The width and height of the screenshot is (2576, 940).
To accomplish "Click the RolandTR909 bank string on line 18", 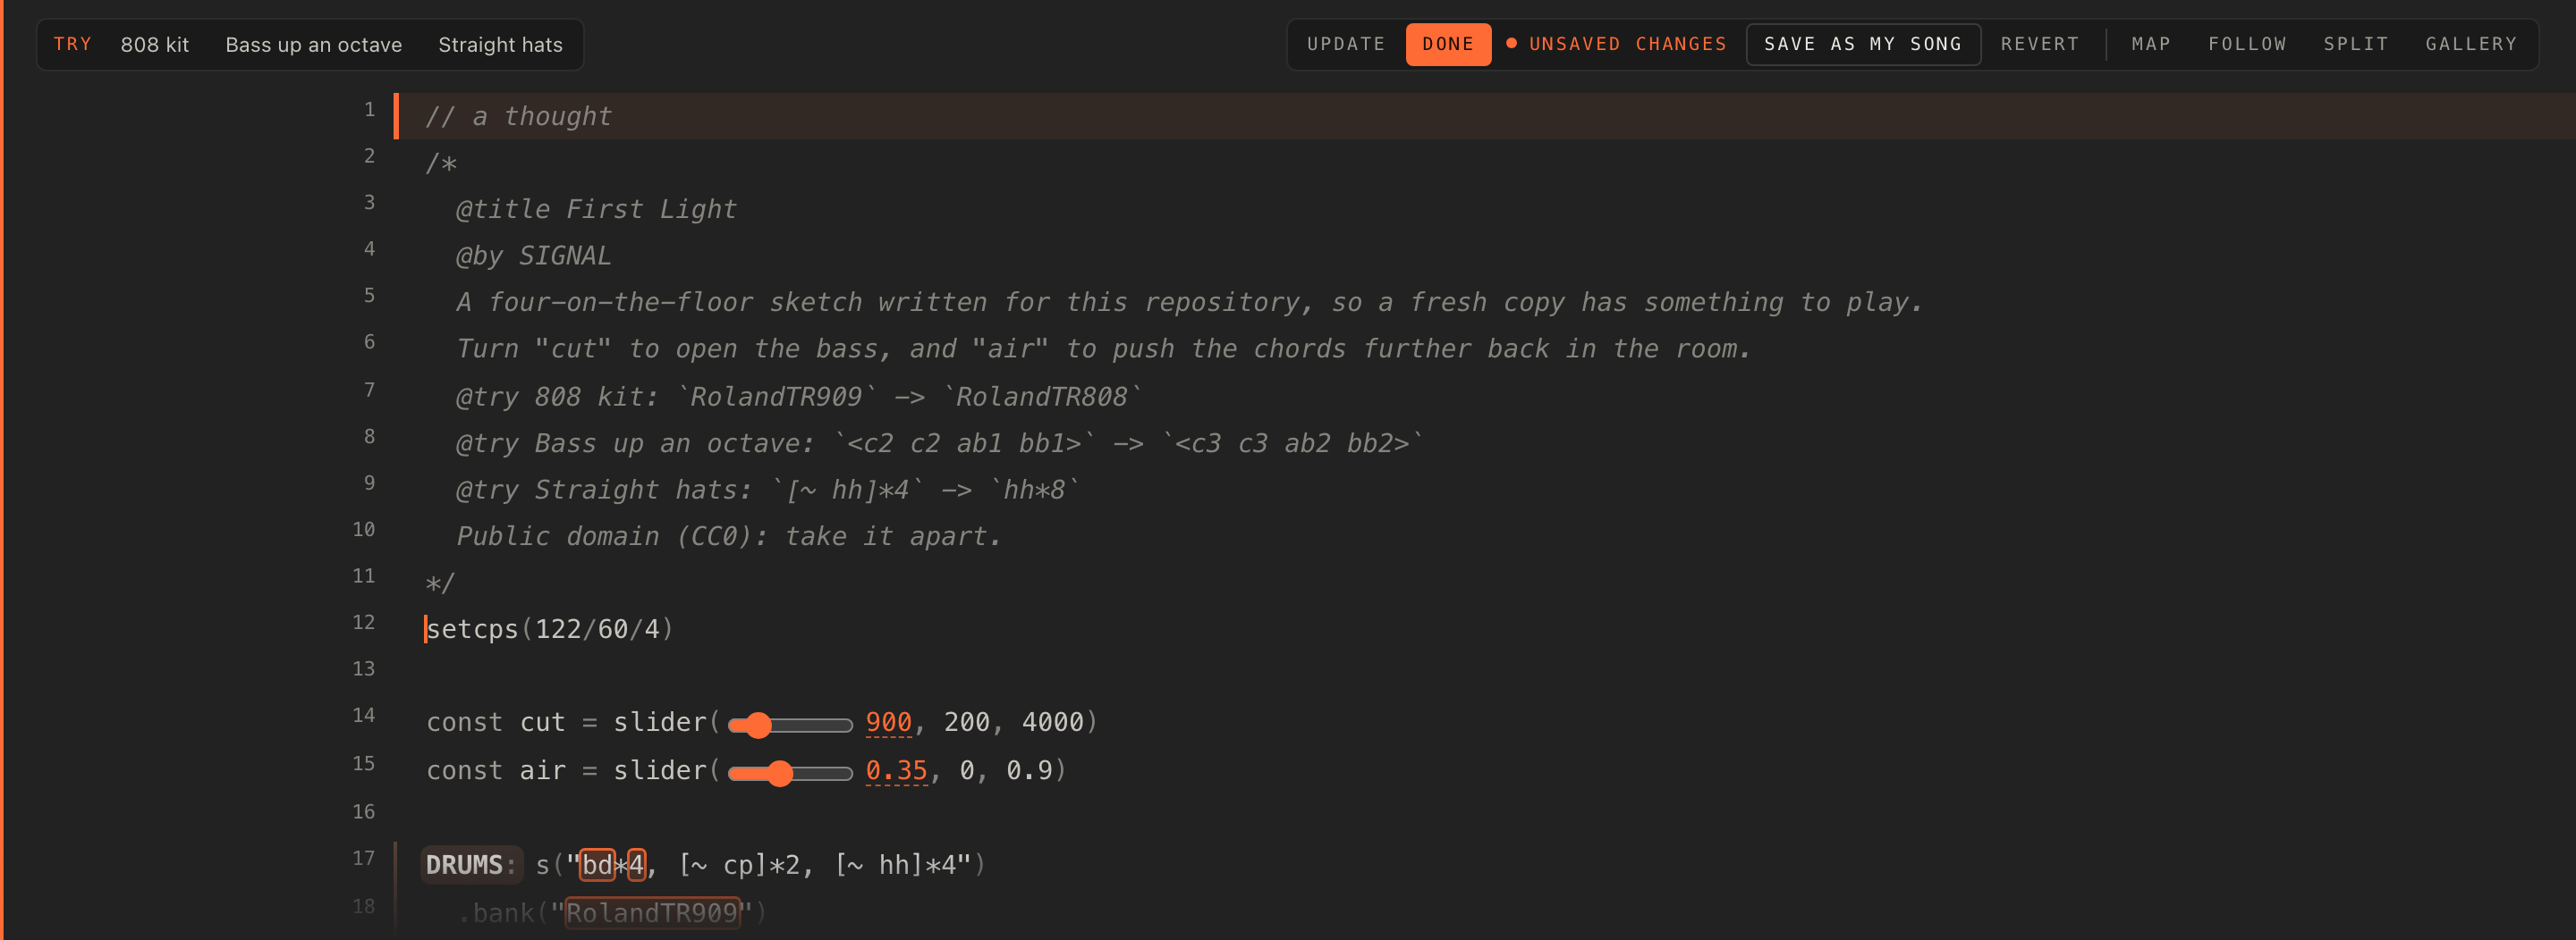I will [652, 912].
